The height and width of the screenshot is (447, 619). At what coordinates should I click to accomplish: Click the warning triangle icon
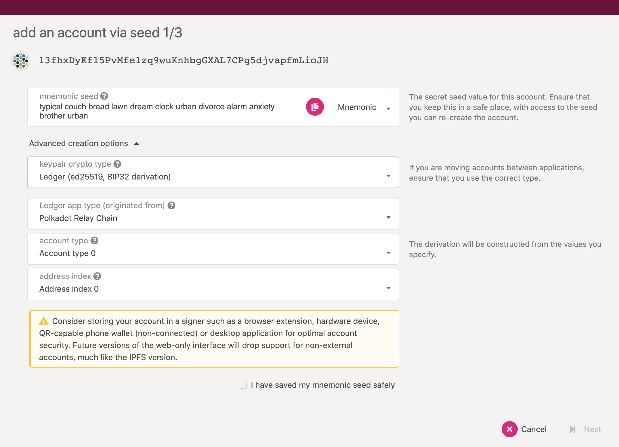tap(44, 321)
